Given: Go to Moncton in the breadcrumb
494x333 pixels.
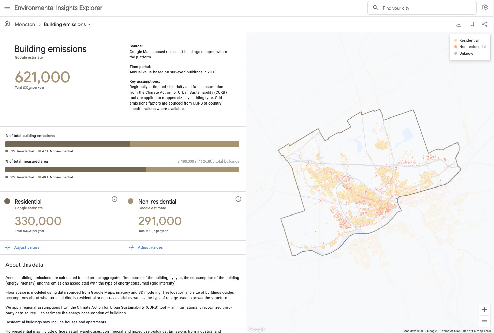Looking at the screenshot, I should (25, 24).
